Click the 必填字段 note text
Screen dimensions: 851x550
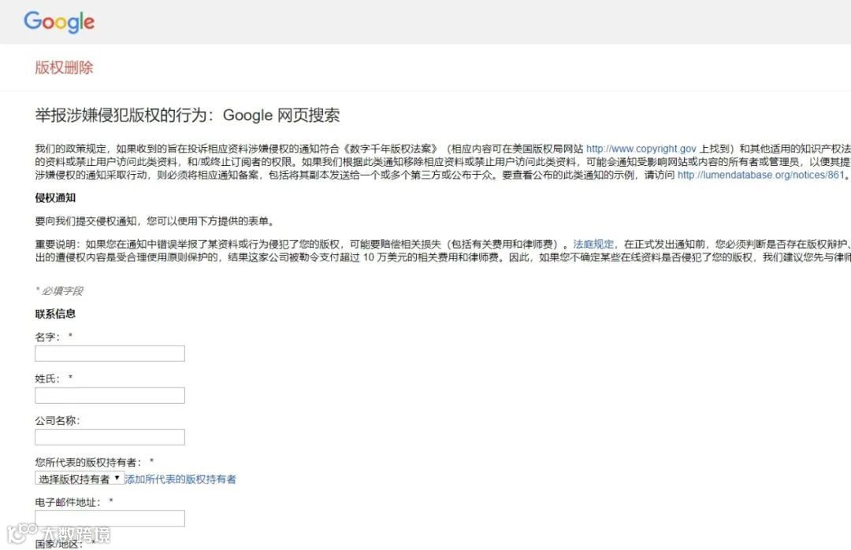pyautogui.click(x=59, y=291)
